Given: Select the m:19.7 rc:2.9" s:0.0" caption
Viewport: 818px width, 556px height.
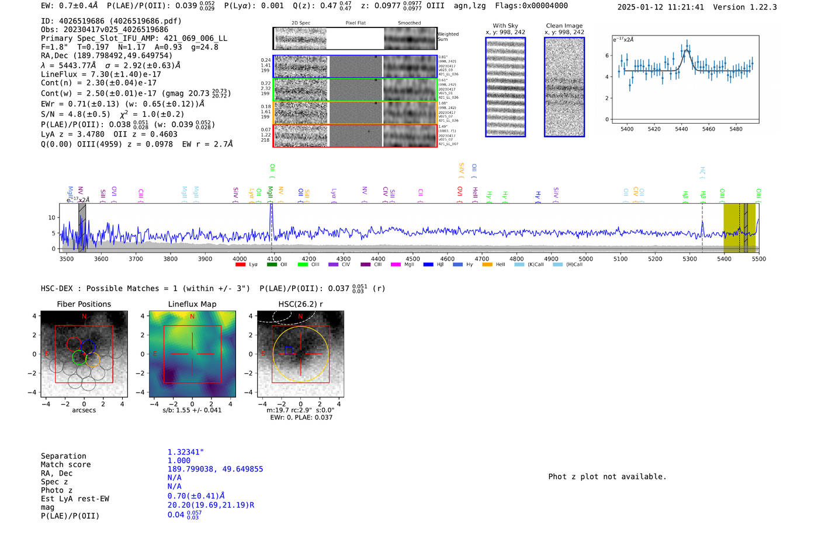Looking at the screenshot, I should coord(300,410).
